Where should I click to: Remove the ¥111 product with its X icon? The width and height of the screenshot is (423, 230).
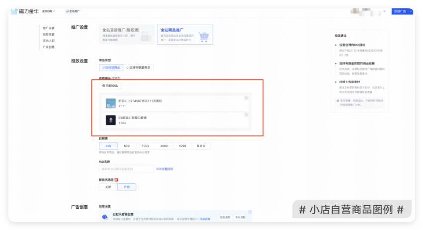coord(246,98)
